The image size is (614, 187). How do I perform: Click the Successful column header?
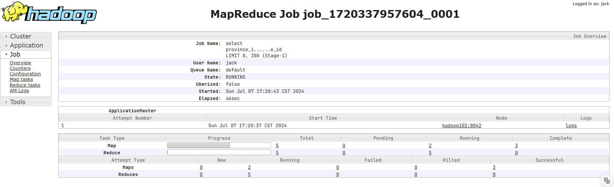[550, 160]
